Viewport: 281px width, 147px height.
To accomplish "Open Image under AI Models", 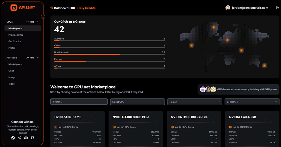I will pyautogui.click(x=12, y=77).
